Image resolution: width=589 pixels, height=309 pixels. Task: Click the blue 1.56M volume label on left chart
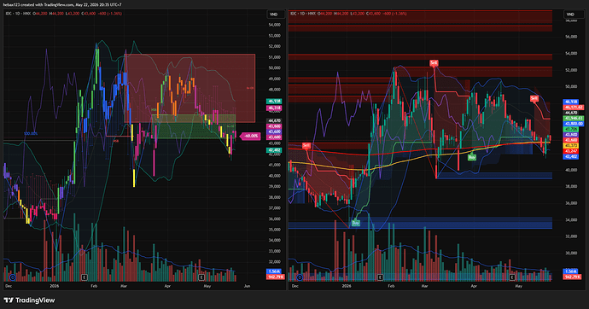[274, 271]
